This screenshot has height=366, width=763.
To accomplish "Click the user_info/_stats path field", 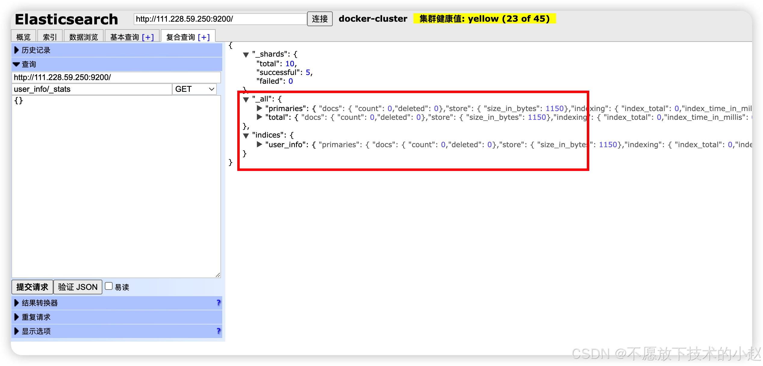I will click(x=92, y=89).
